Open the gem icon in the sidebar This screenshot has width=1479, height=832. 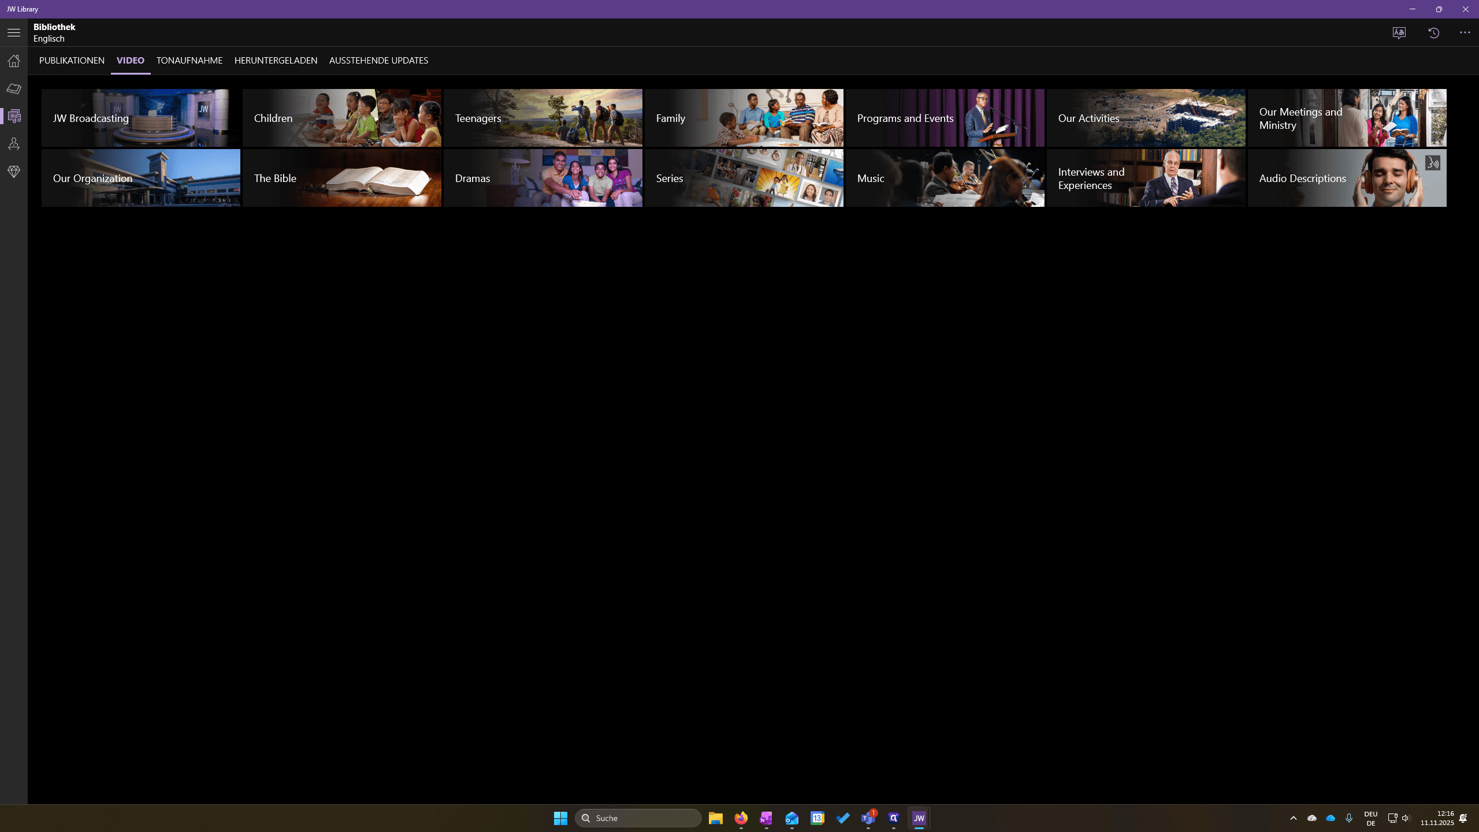14,172
